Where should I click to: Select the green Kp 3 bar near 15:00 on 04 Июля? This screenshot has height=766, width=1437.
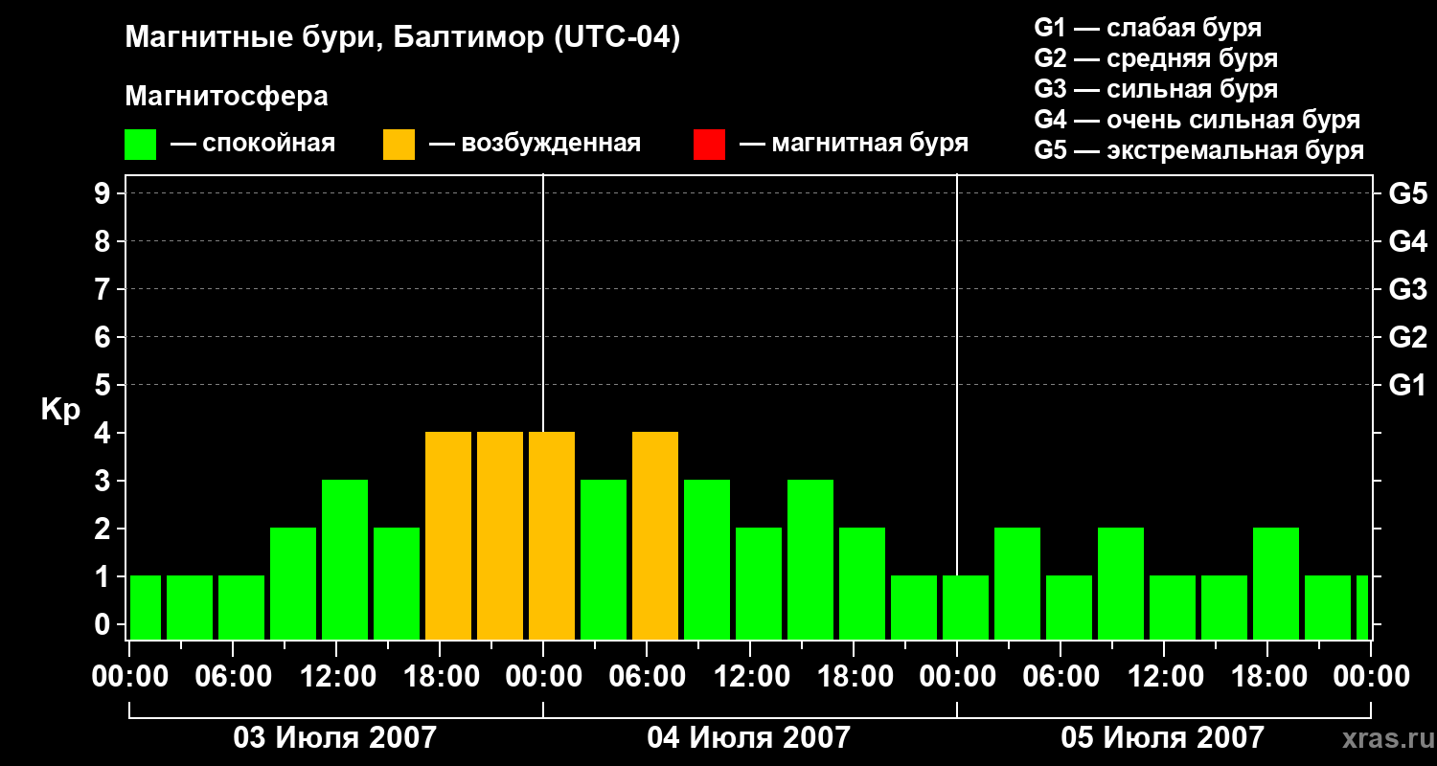coord(810,559)
